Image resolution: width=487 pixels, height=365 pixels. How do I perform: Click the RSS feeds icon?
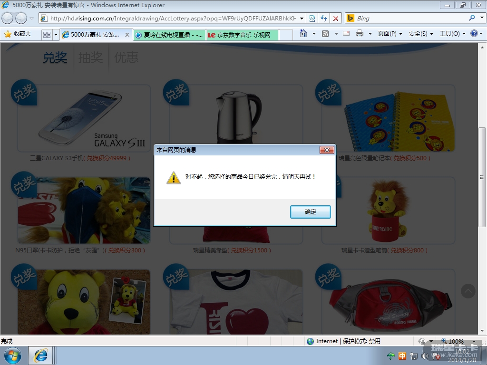325,34
